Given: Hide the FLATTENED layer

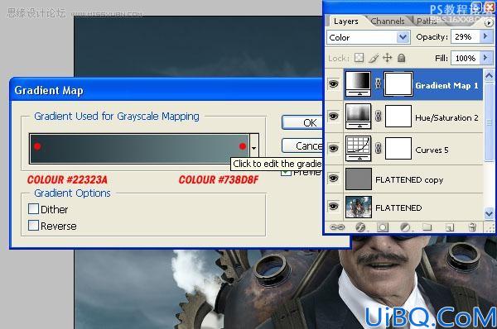Looking at the screenshot, I should click(x=334, y=207).
